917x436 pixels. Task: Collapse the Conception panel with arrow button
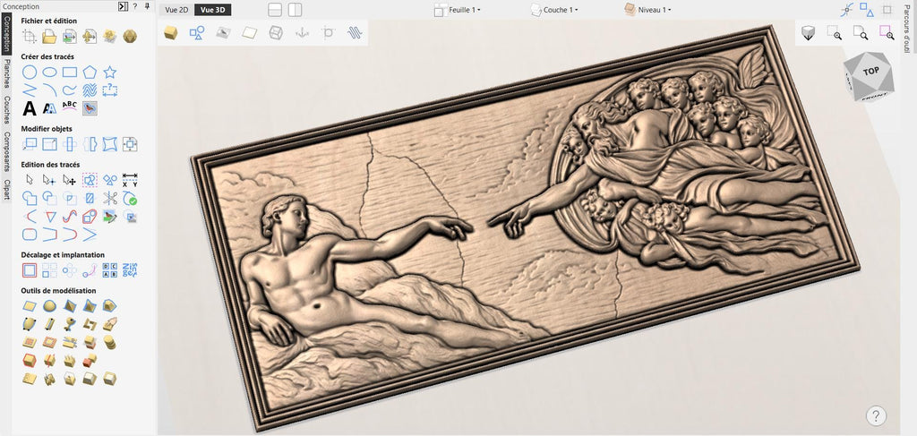(x=123, y=6)
